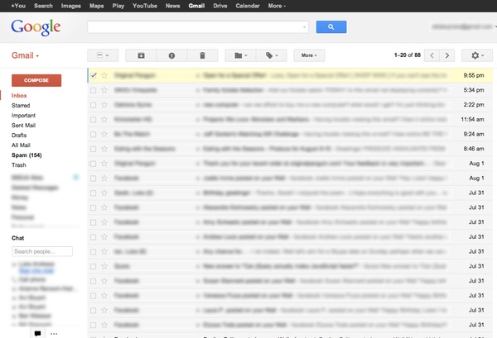Star the 5:34 pm message
The image size is (497, 338).
coord(104,90)
